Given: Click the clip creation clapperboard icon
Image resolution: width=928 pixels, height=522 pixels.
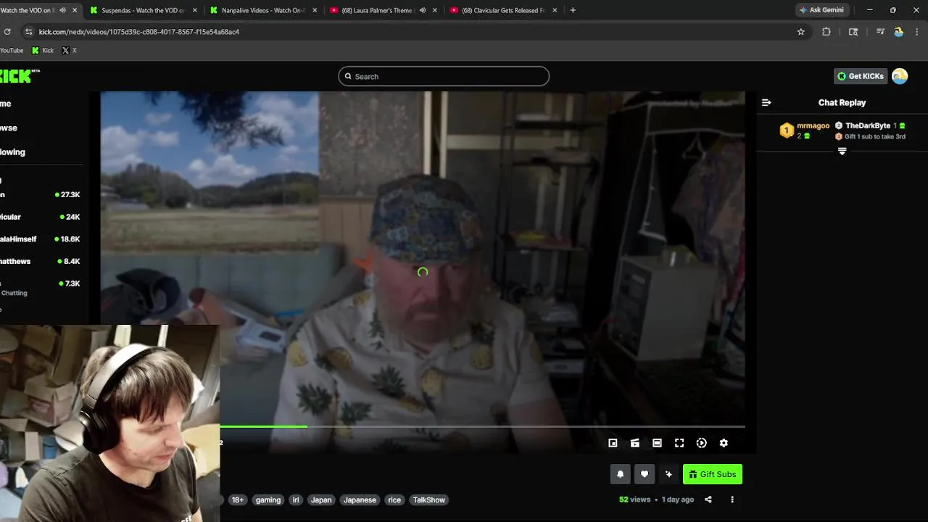Looking at the screenshot, I should (x=635, y=443).
